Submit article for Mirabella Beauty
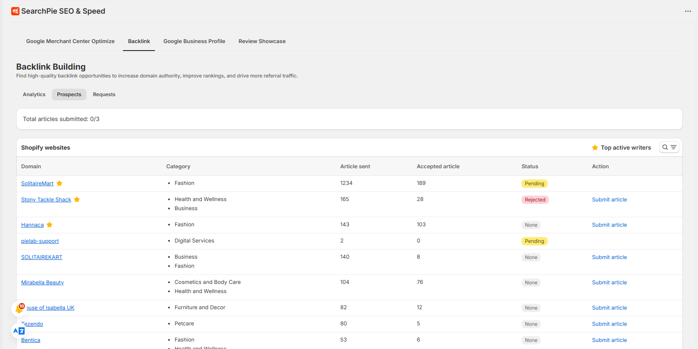The width and height of the screenshot is (698, 349). pyautogui.click(x=609, y=282)
